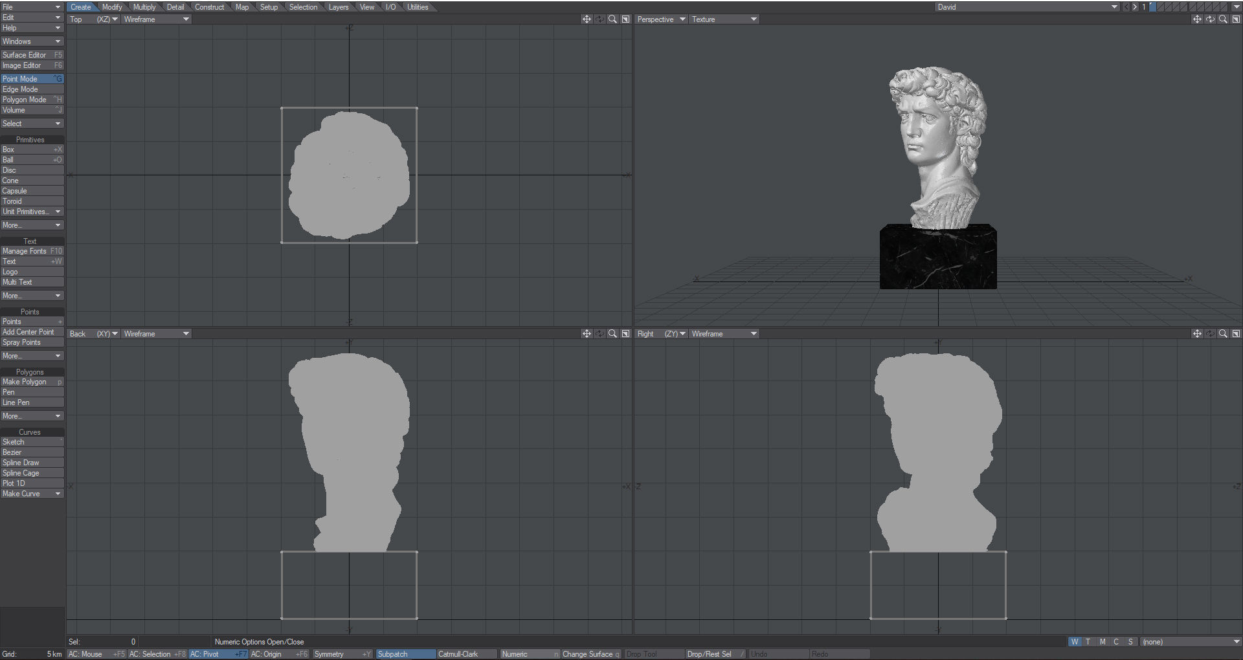The width and height of the screenshot is (1243, 660).
Task: Maximize the Back viewport with its corner icon
Action: [x=625, y=334]
